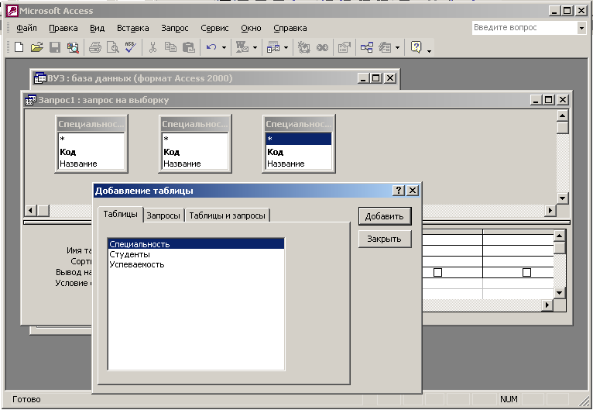The width and height of the screenshot is (593, 410).
Task: Click scroll-left arrow of query table pane
Action: click(31, 210)
